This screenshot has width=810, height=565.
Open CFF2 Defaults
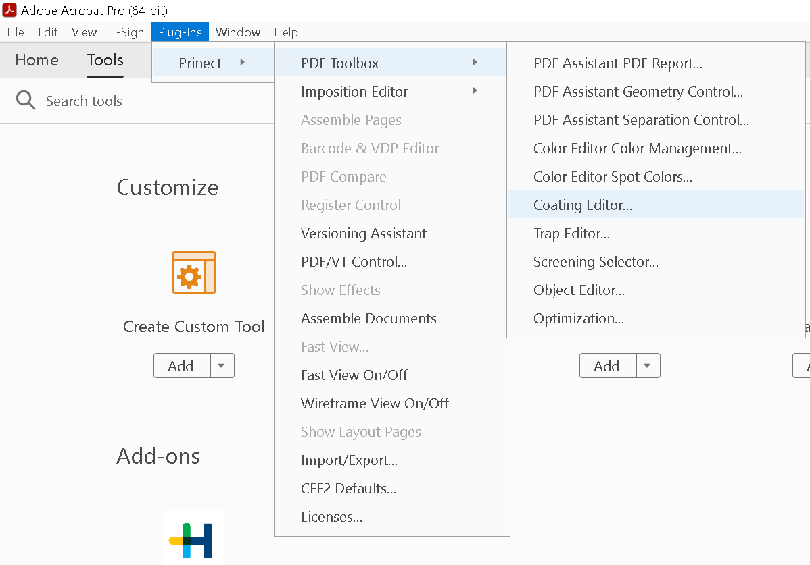click(x=391, y=488)
